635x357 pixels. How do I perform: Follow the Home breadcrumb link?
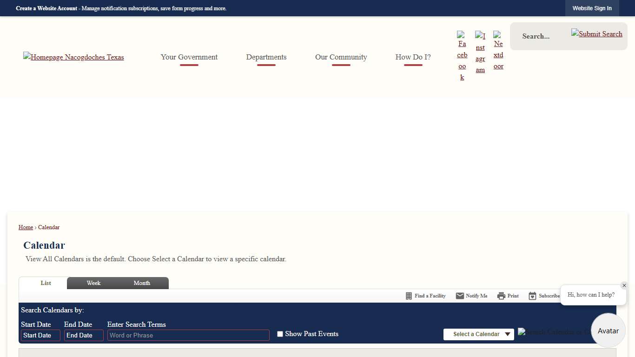click(x=26, y=227)
